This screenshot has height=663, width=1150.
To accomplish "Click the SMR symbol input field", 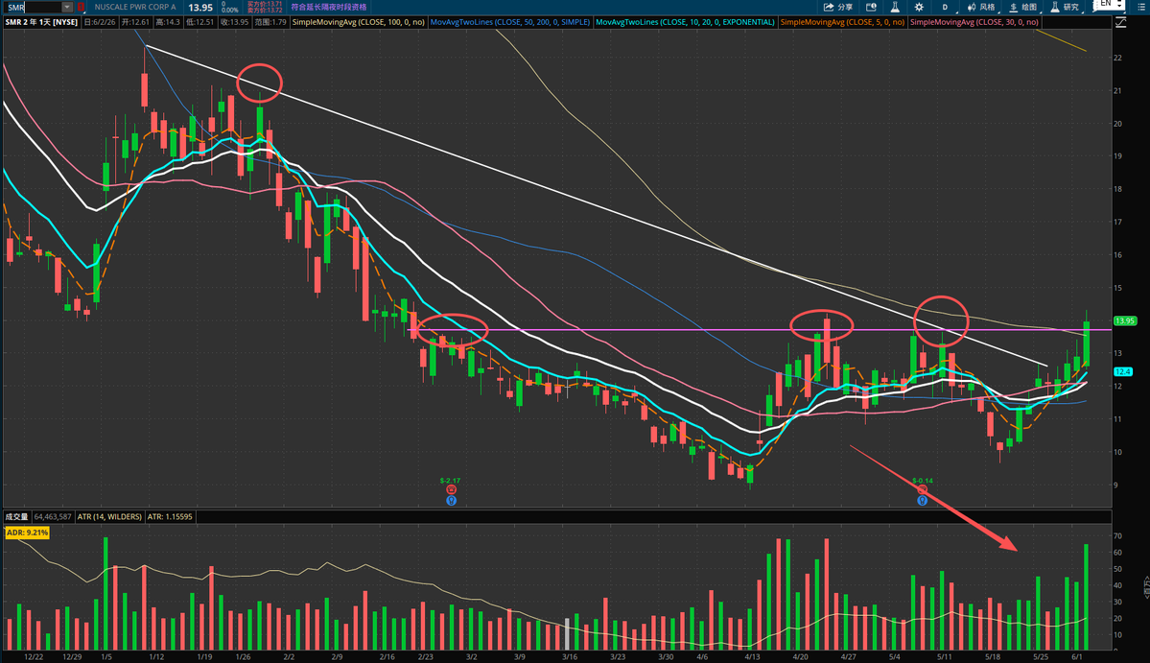I will 33,8.
